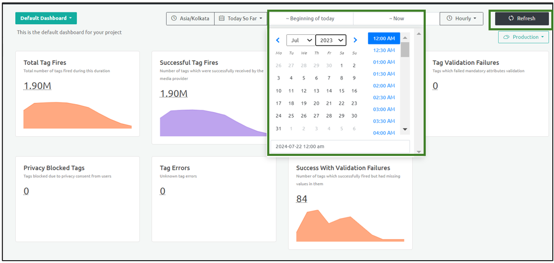Open the Hourly interval dropdown
Viewport: 554px width, 263px height.
pyautogui.click(x=461, y=19)
